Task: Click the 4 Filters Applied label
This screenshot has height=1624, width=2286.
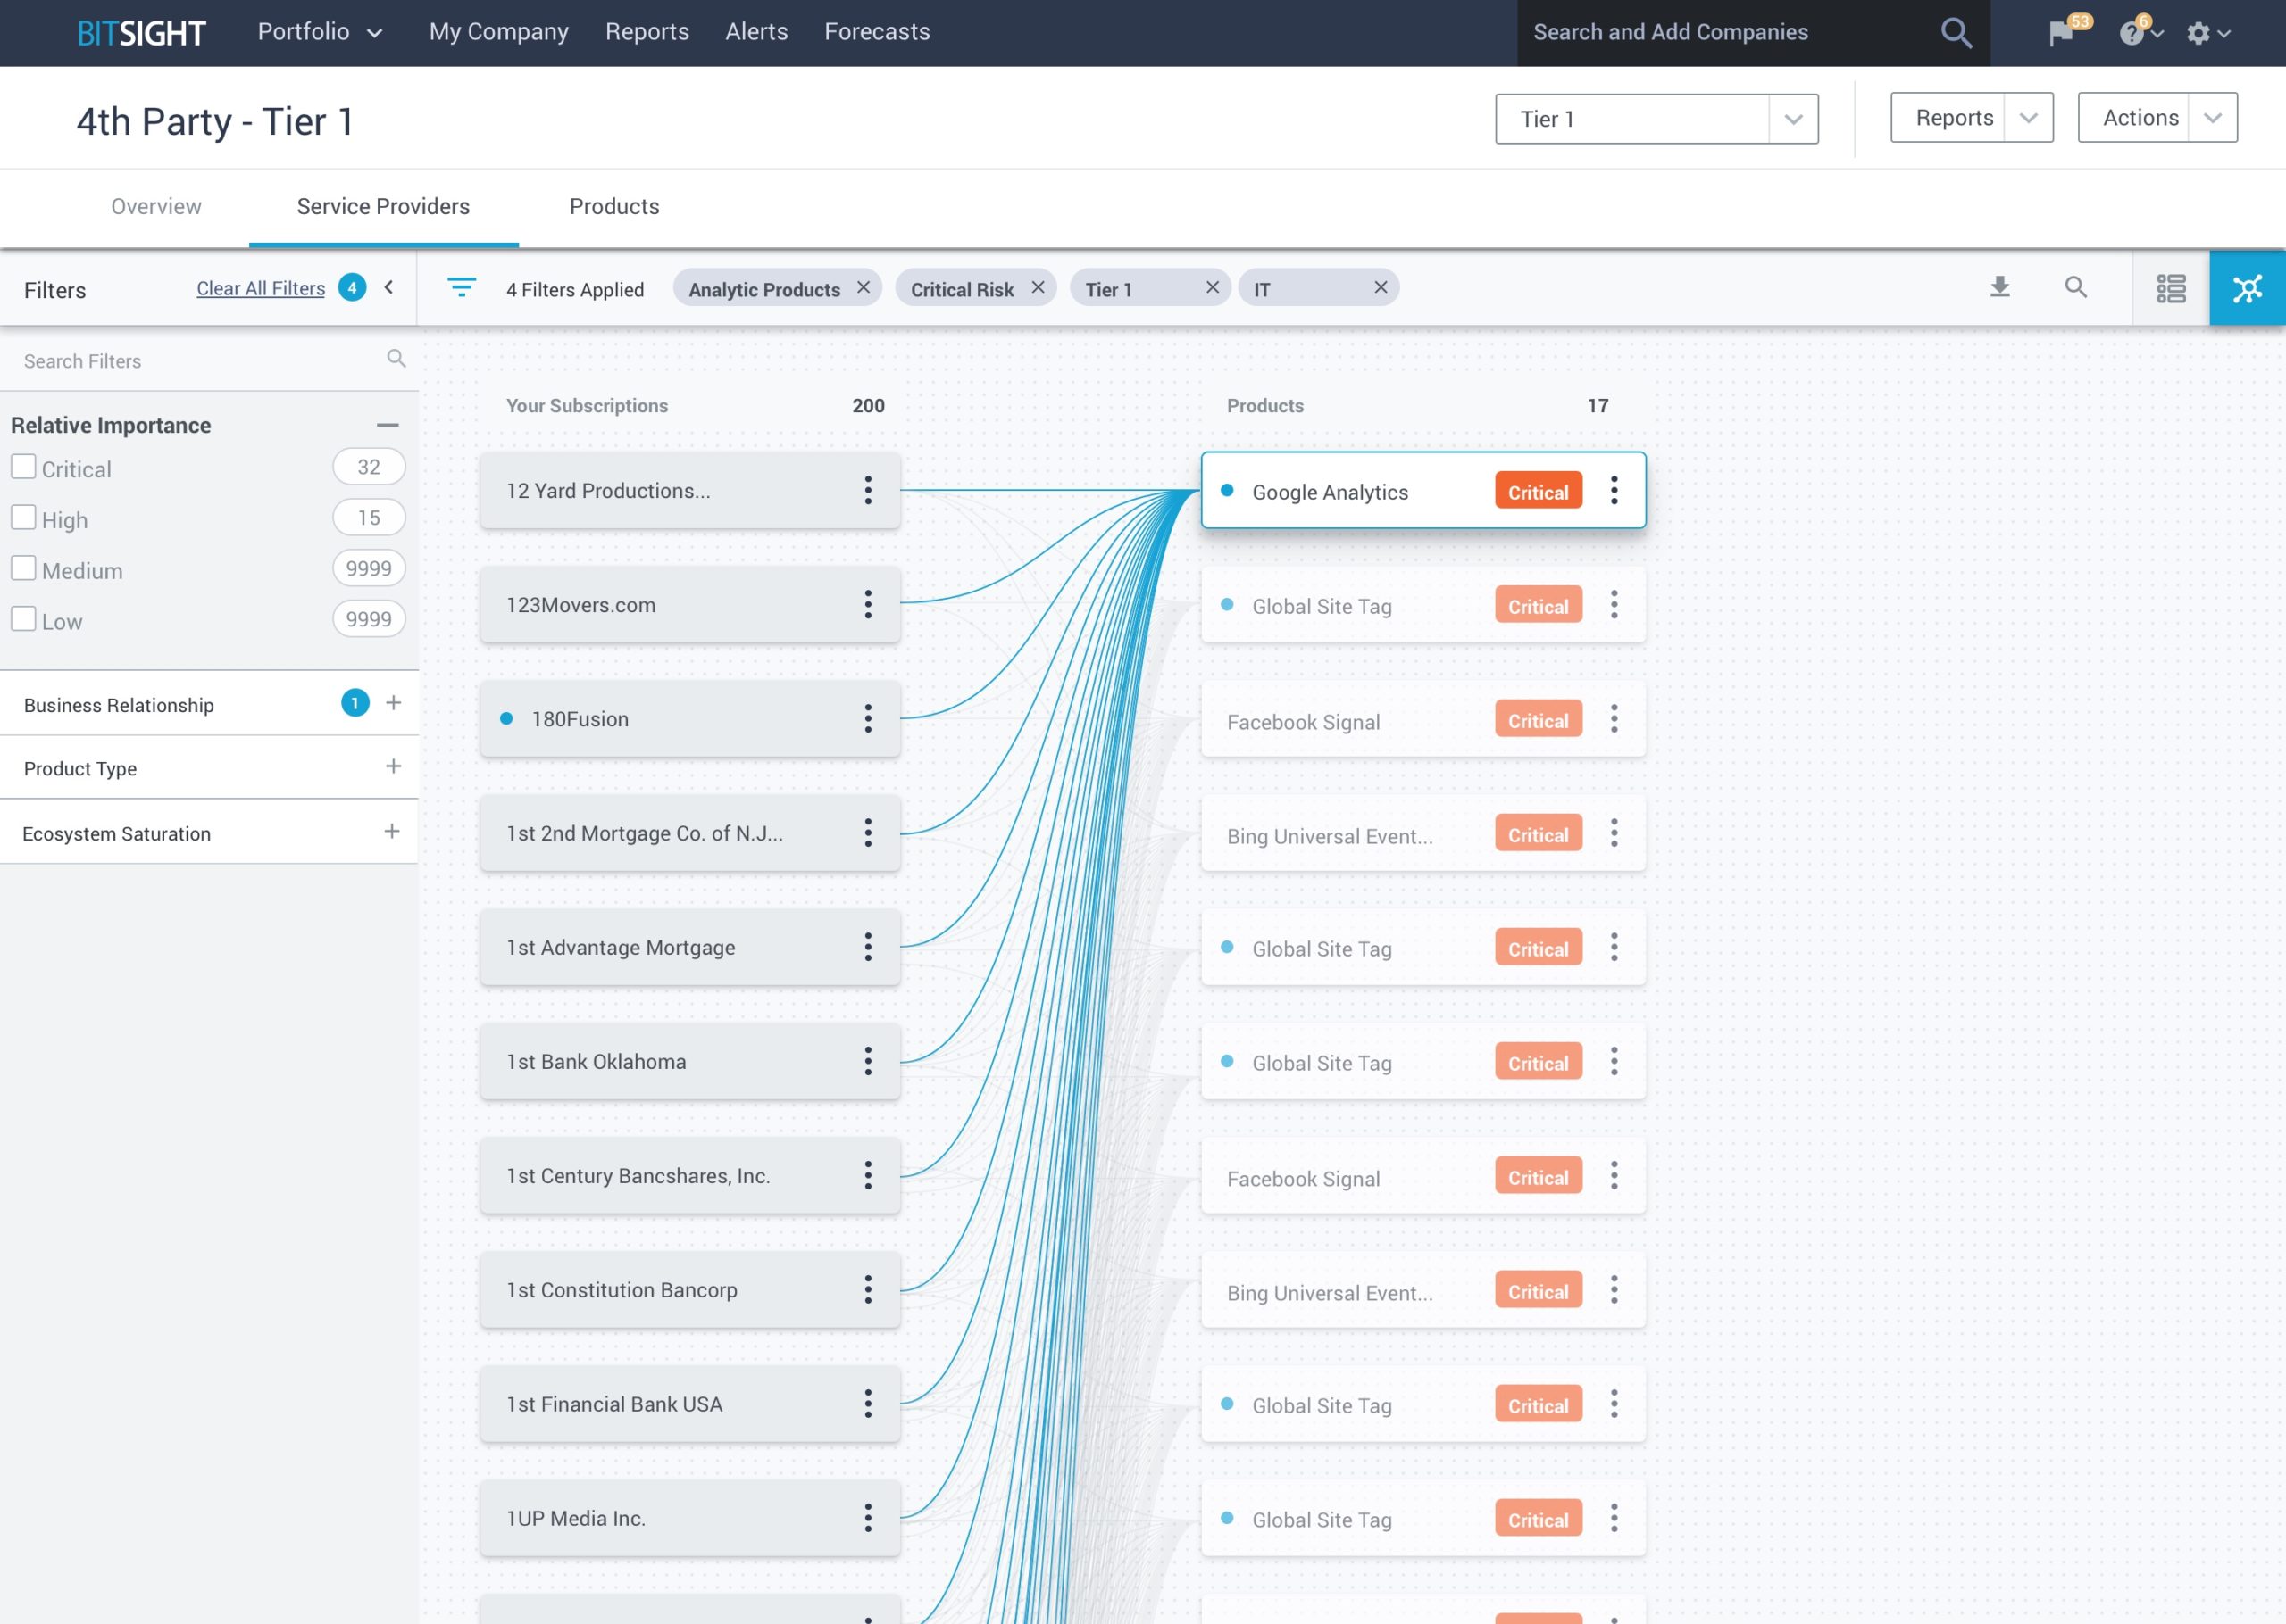Action: [x=575, y=289]
